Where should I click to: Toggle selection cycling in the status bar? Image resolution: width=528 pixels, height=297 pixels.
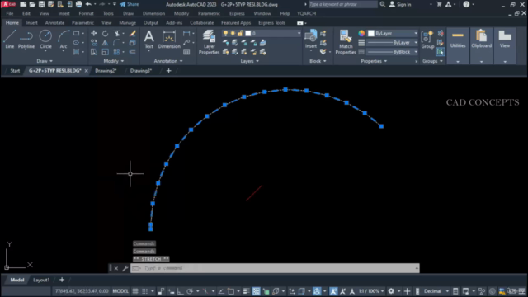click(x=266, y=291)
